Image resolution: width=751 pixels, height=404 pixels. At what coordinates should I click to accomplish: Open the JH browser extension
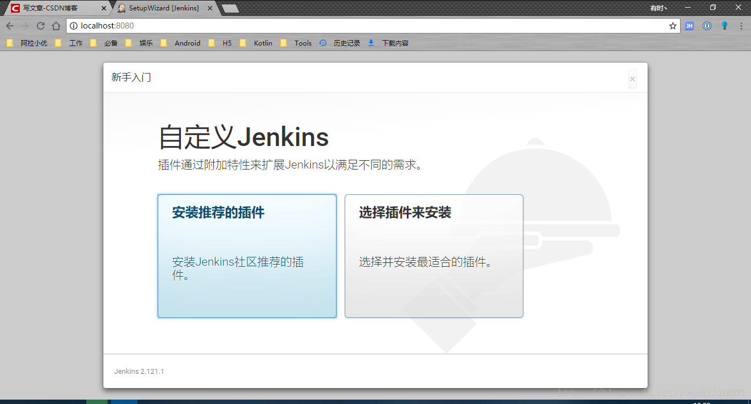[689, 26]
